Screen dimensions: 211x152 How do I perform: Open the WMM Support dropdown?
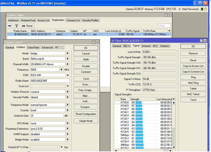68,134
